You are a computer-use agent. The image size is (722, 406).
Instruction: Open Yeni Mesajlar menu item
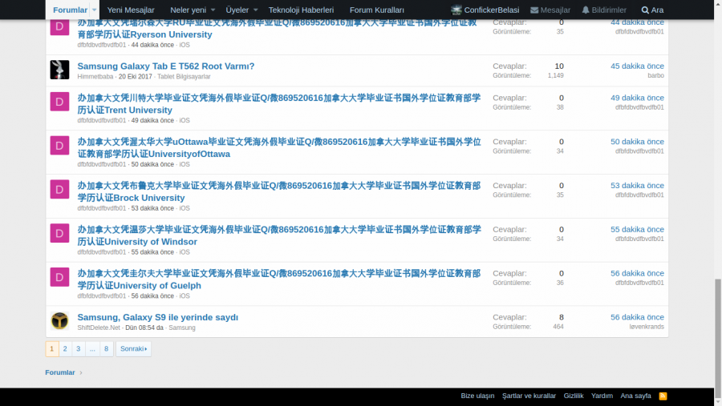[131, 10]
